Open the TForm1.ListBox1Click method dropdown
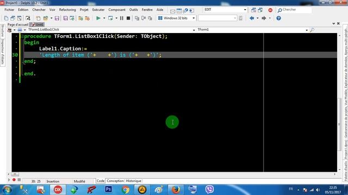The image size is (348, 195). pos(194,30)
